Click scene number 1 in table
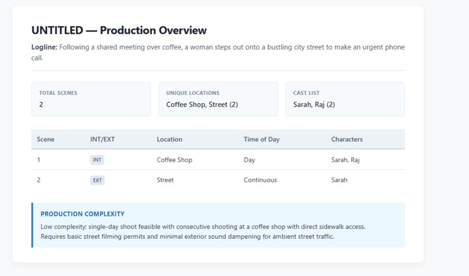 point(38,160)
